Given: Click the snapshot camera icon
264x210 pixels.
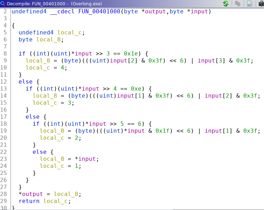Looking at the screenshot, I should coord(262,4).
